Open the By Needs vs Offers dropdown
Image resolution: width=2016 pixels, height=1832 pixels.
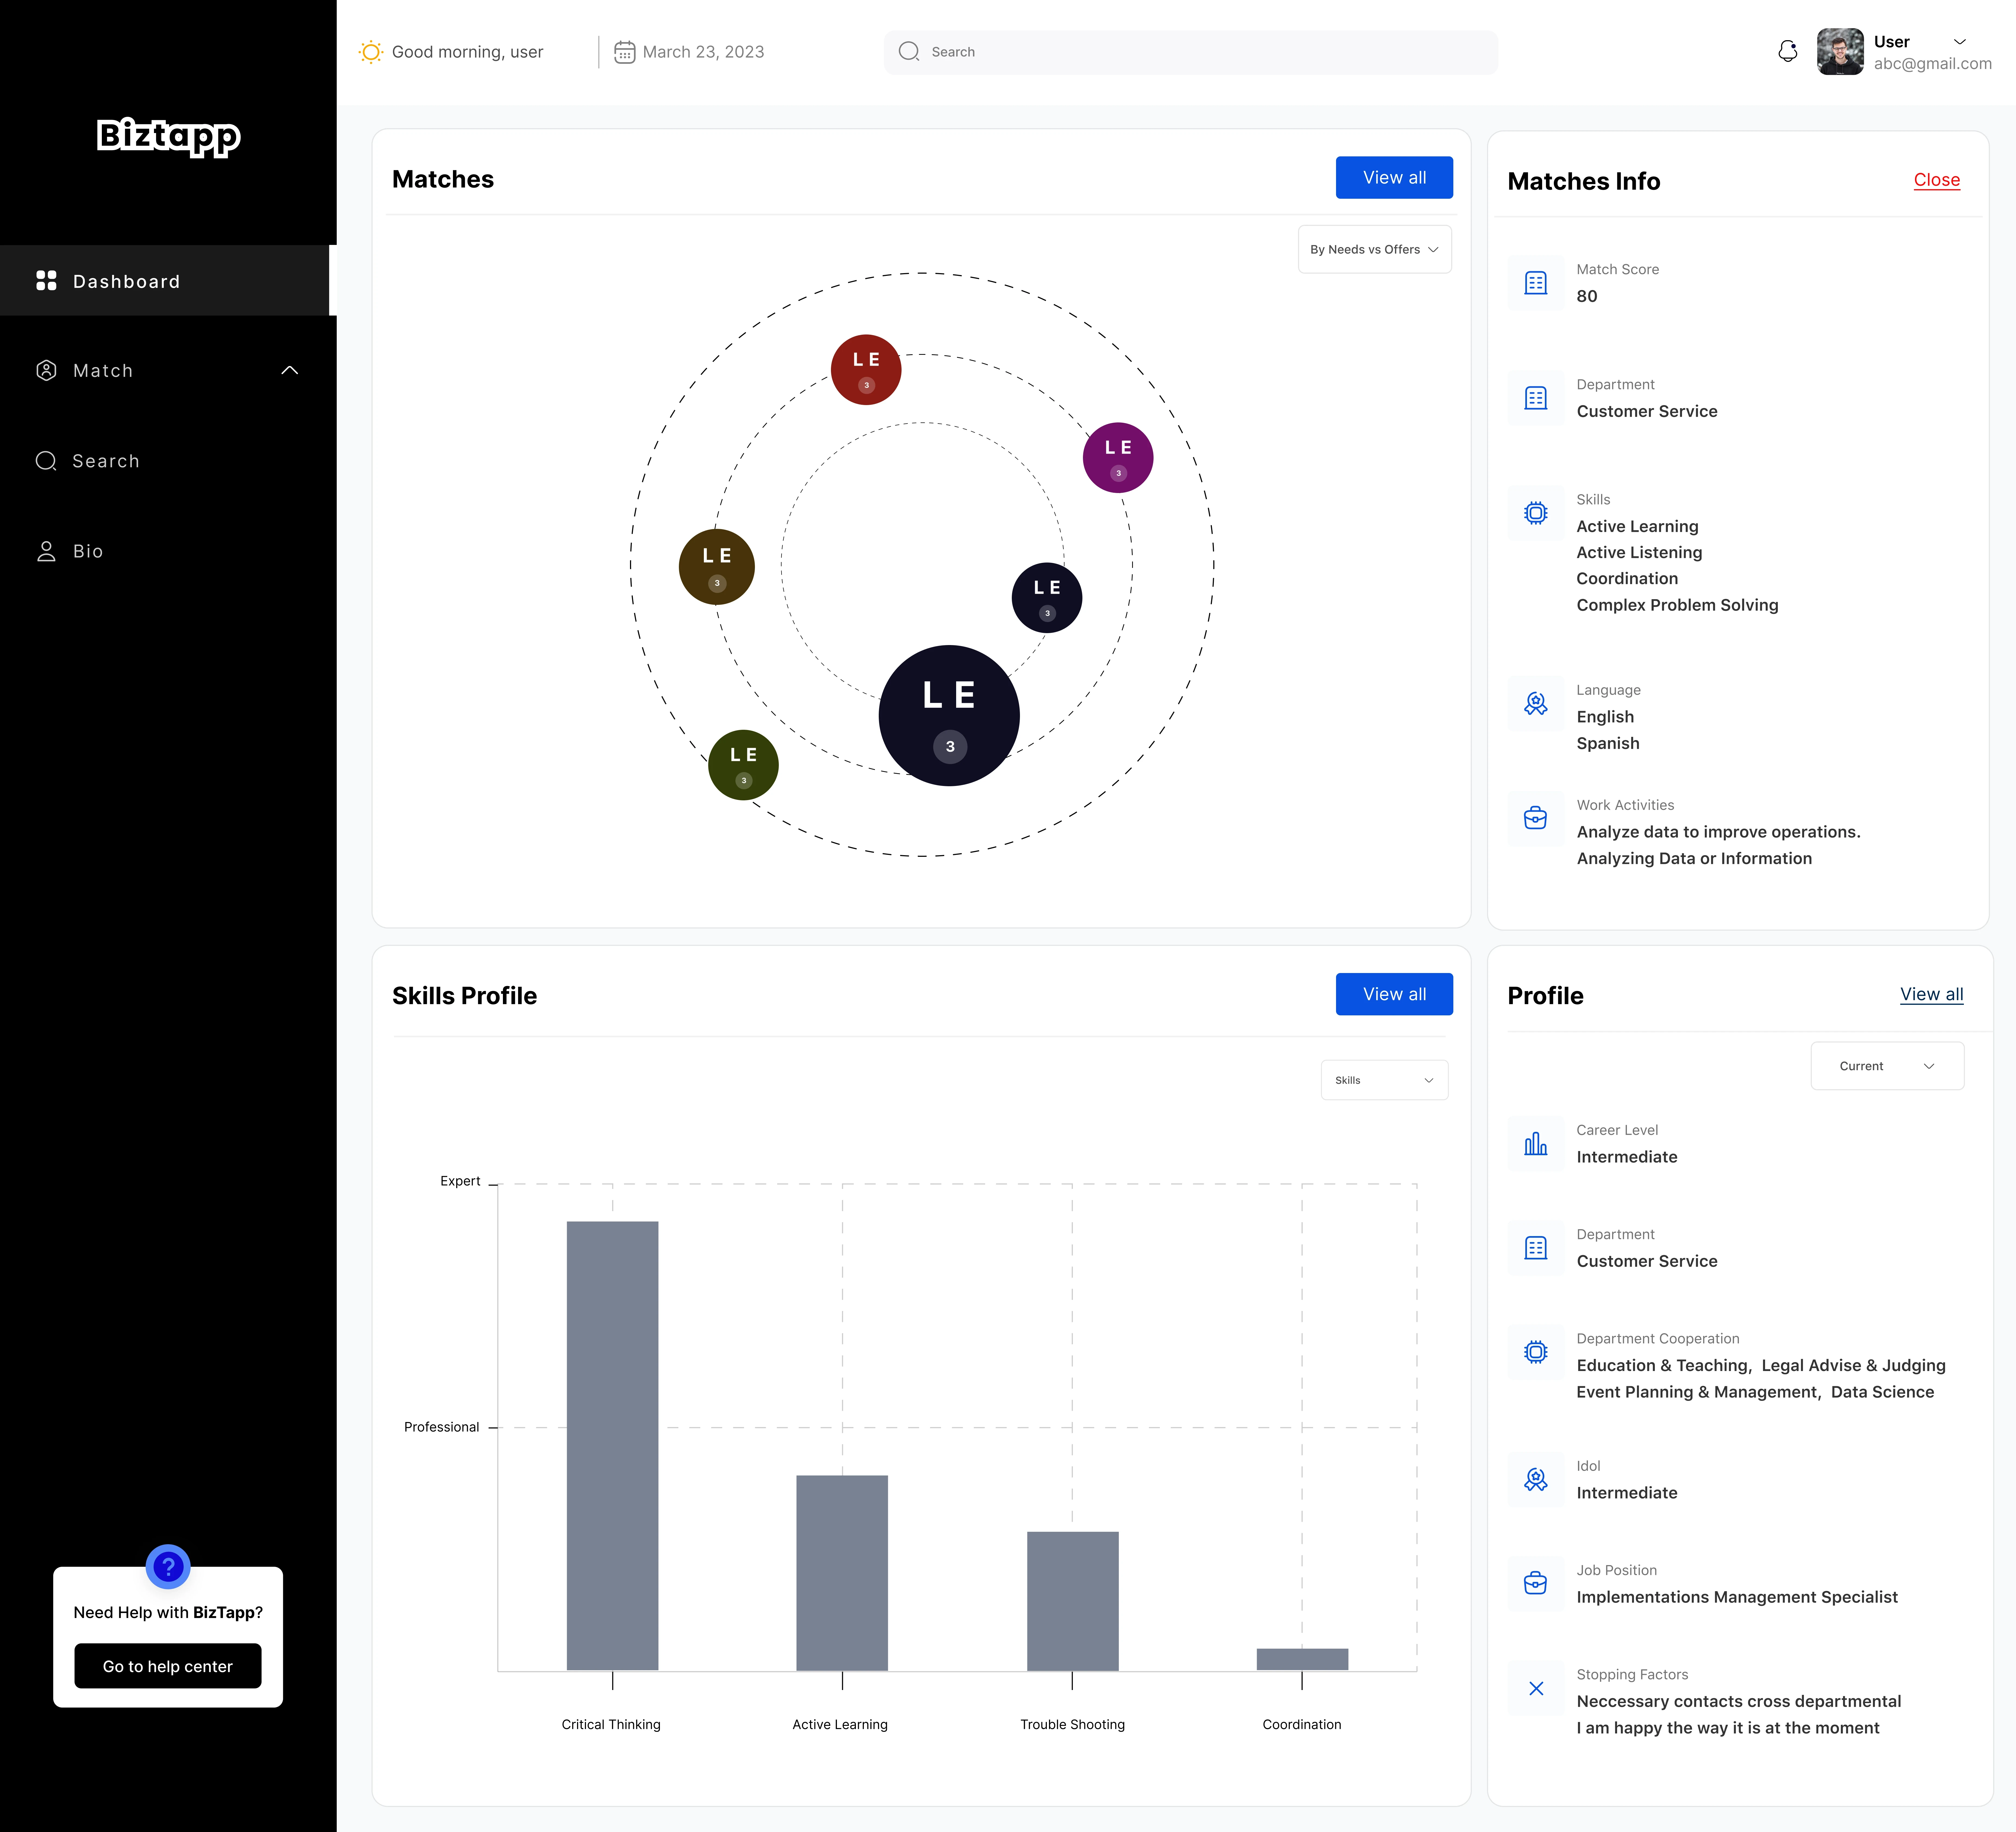click(1374, 249)
